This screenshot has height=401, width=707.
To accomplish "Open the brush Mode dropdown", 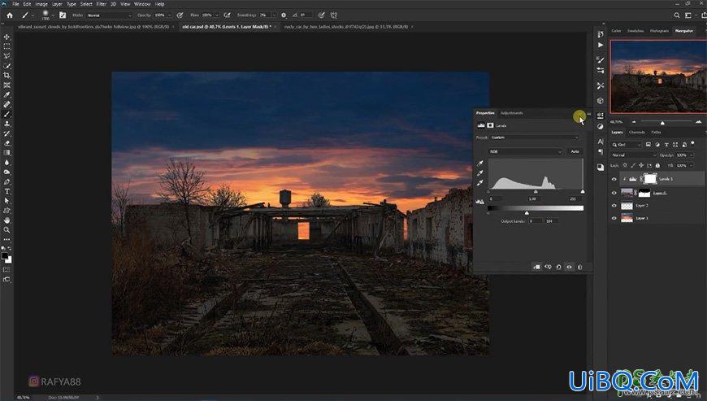I will (109, 15).
